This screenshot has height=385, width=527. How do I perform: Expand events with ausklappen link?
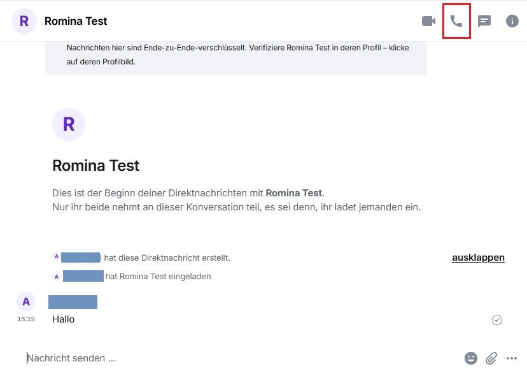click(478, 258)
